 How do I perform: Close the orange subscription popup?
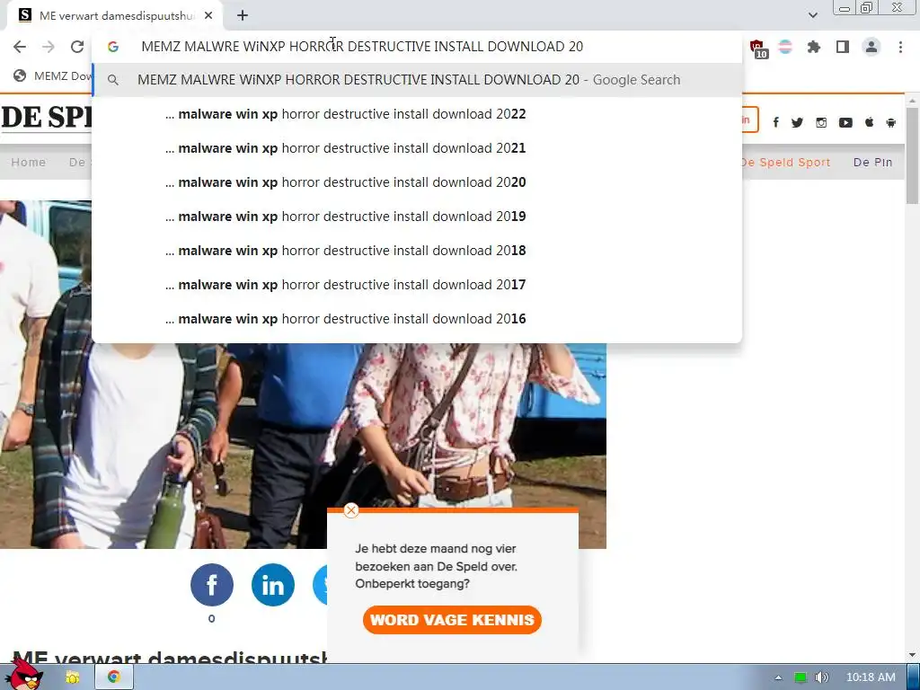tap(351, 510)
